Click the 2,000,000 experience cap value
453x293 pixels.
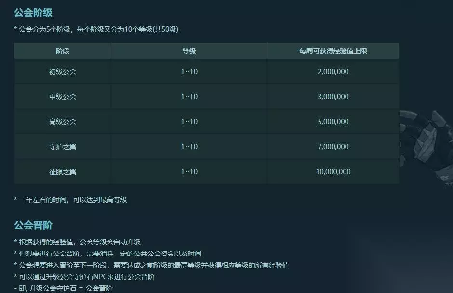333,72
